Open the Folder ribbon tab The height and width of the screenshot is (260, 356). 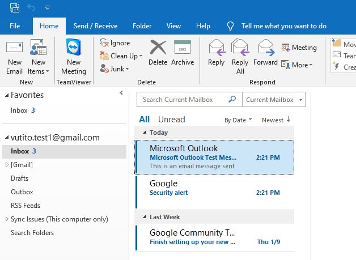click(x=142, y=26)
